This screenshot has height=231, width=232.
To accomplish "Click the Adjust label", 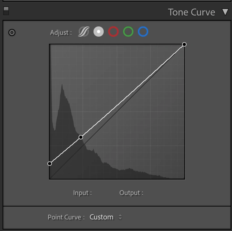I will 61,32.
